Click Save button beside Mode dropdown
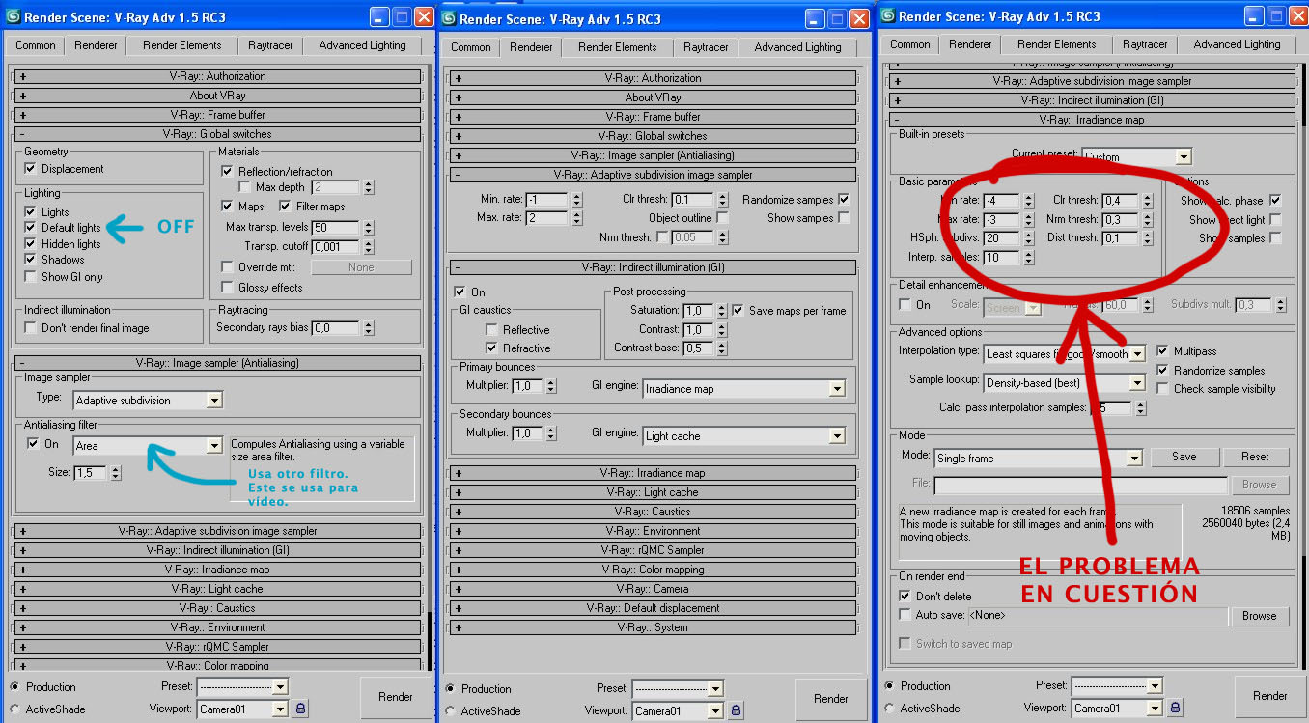 click(1184, 457)
